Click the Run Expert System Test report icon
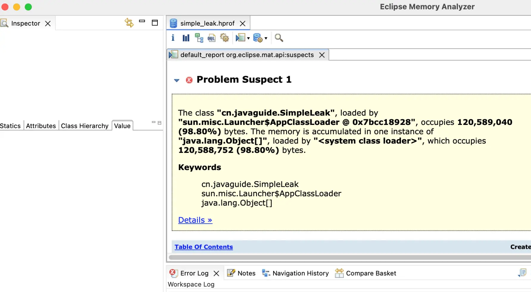 point(240,38)
